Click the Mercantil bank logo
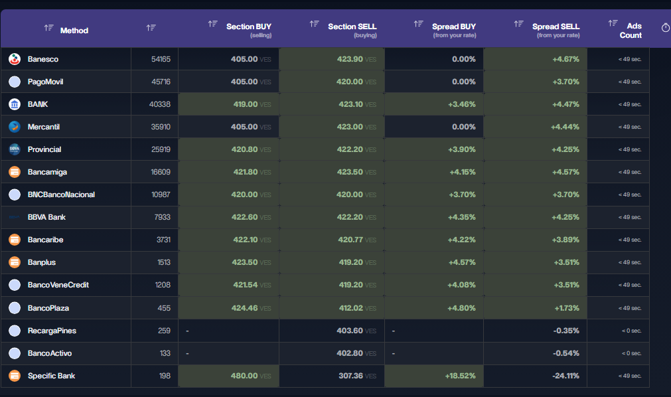Screen dimensions: 671x397 pyautogui.click(x=15, y=127)
